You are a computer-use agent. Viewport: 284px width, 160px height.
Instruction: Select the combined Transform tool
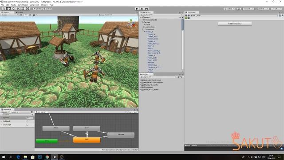pos(28,9)
